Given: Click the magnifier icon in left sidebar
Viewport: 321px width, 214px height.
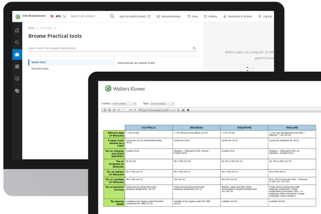Looking at the screenshot, I should [17, 42].
